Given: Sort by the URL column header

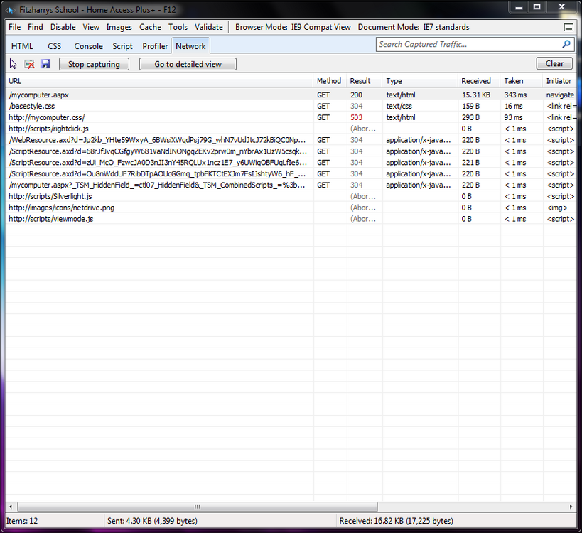Looking at the screenshot, I should click(160, 81).
